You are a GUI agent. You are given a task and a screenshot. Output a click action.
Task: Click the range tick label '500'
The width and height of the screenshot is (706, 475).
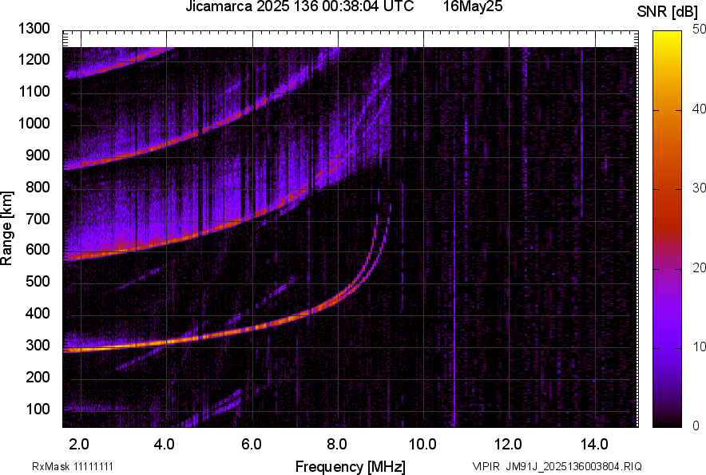(x=38, y=281)
